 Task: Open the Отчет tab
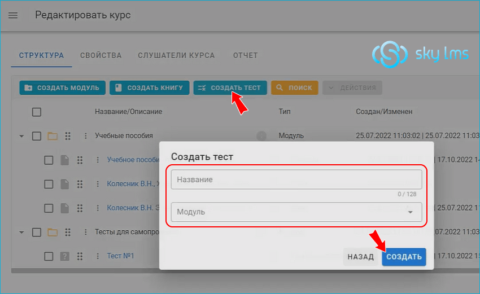pyautogui.click(x=245, y=55)
